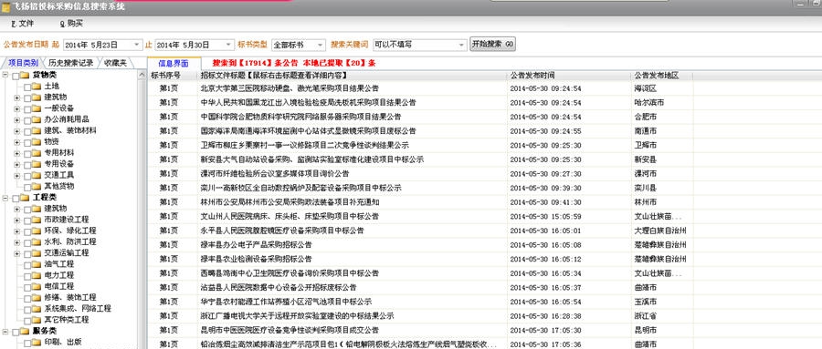Check the 货物类 checkbox

[x=16, y=76]
